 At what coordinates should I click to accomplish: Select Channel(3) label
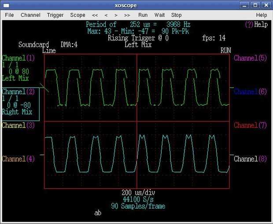coord(18,125)
